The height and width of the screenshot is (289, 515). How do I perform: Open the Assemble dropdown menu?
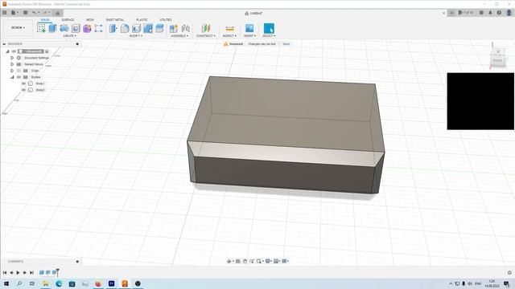pos(179,35)
